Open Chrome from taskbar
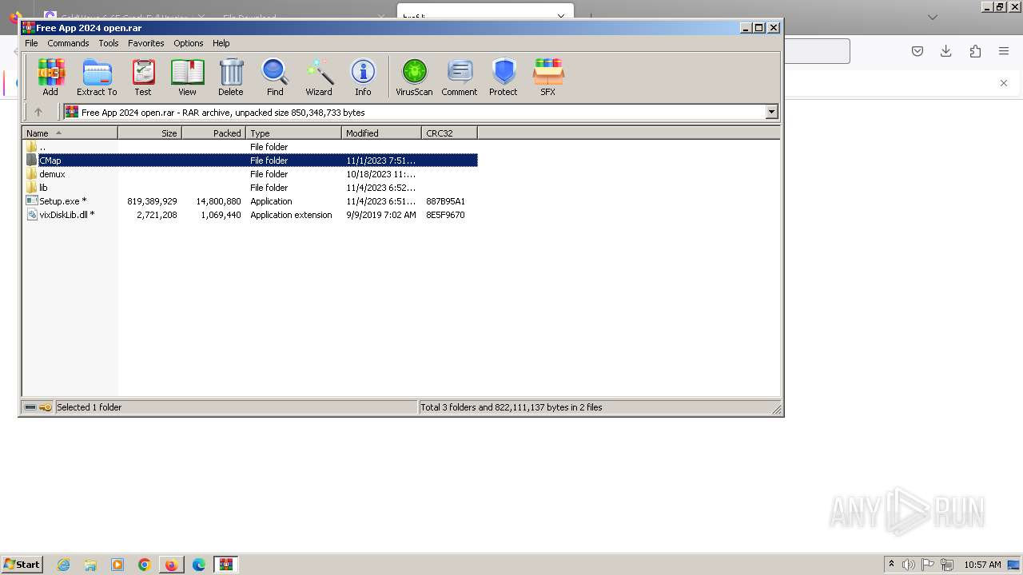 click(145, 565)
